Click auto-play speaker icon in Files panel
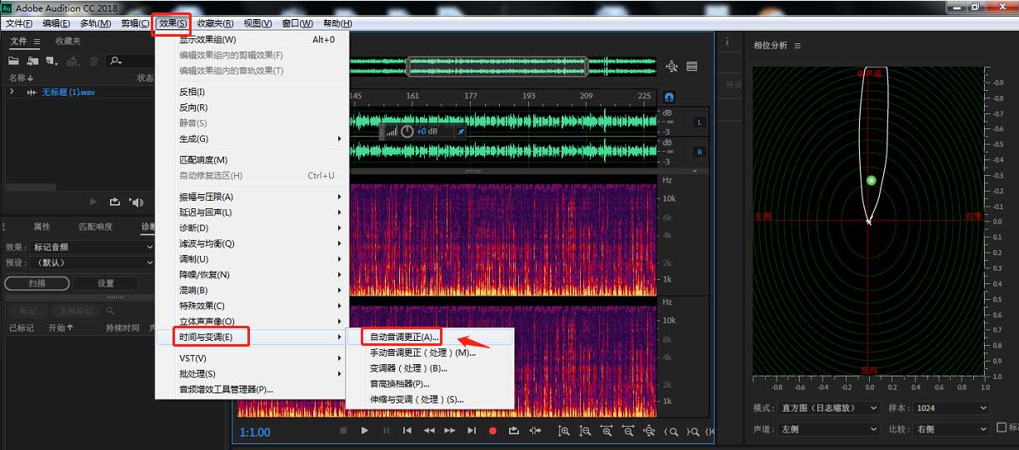This screenshot has width=1019, height=450. tap(137, 202)
